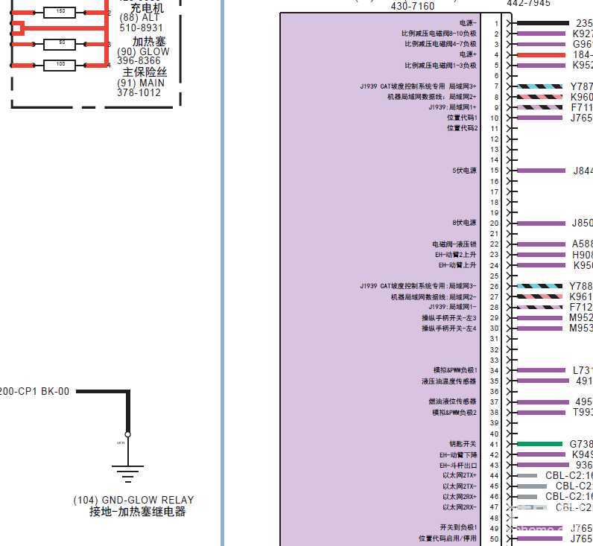Screen dimensions: 593x546
Task: Select '电磁阀-液压锁' label
Action: tap(454, 244)
